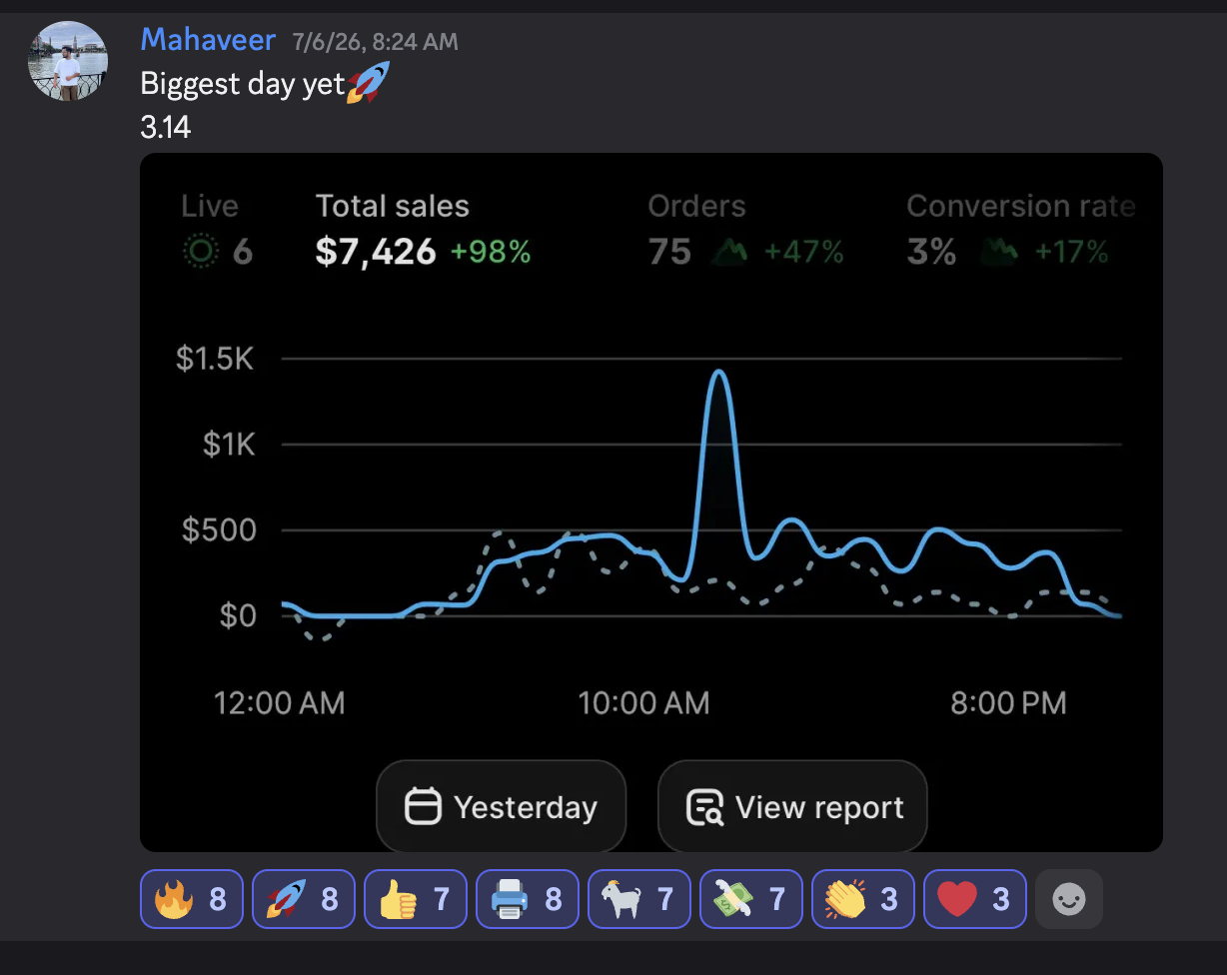This screenshot has width=1227, height=975.
Task: Click the $1K axis label
Action: [229, 445]
